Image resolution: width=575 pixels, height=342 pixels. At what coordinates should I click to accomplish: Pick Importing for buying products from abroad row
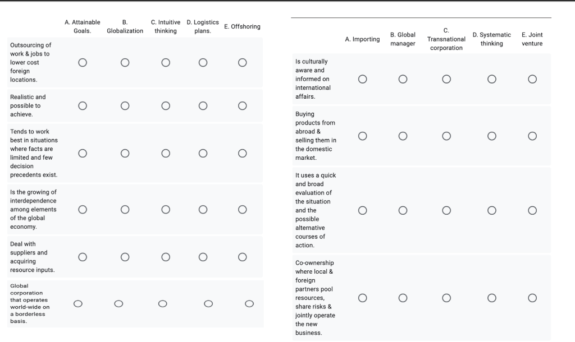pos(363,136)
